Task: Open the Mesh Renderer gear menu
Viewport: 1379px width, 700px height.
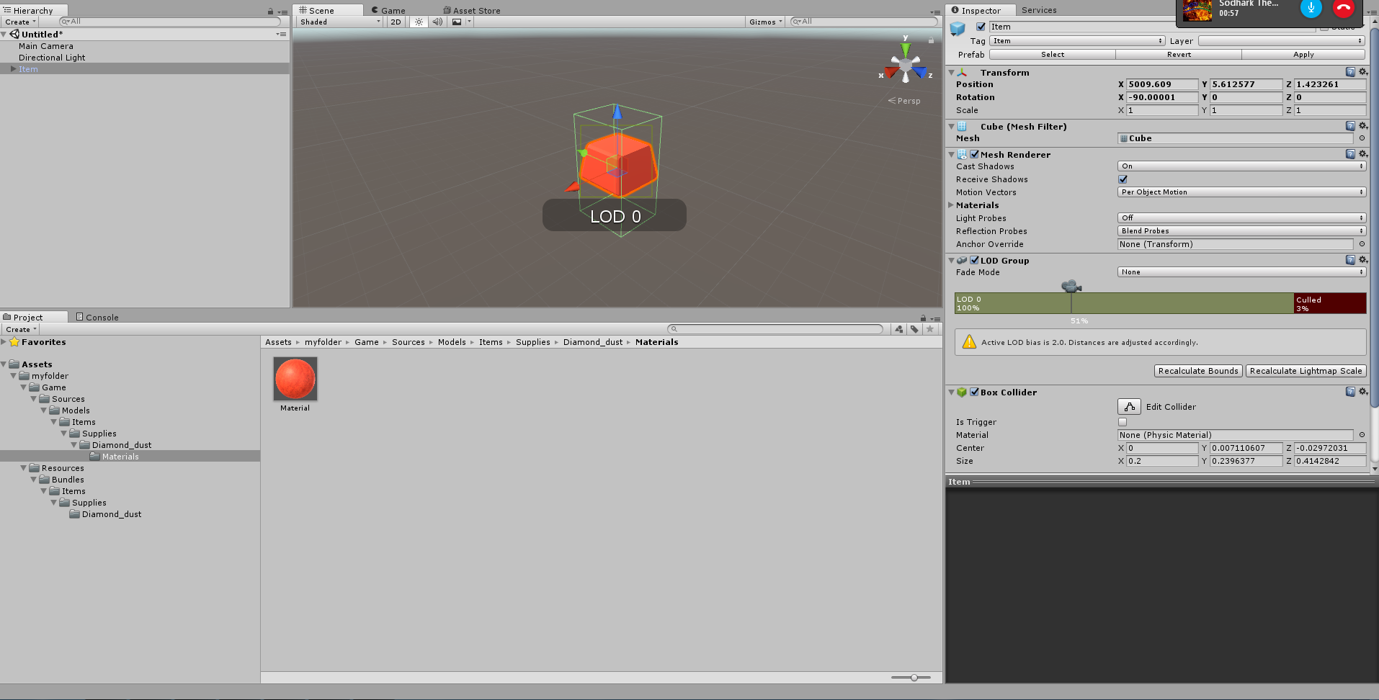Action: pyautogui.click(x=1362, y=154)
